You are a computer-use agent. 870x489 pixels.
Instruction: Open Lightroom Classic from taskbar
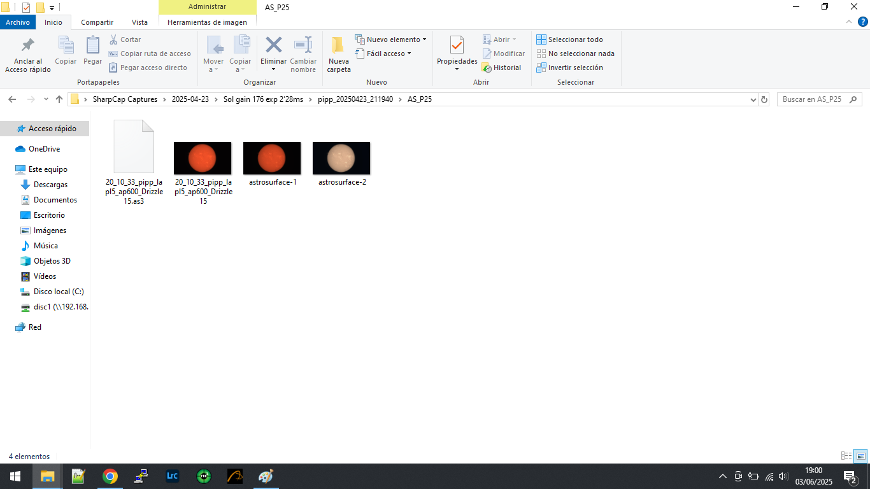(x=172, y=476)
